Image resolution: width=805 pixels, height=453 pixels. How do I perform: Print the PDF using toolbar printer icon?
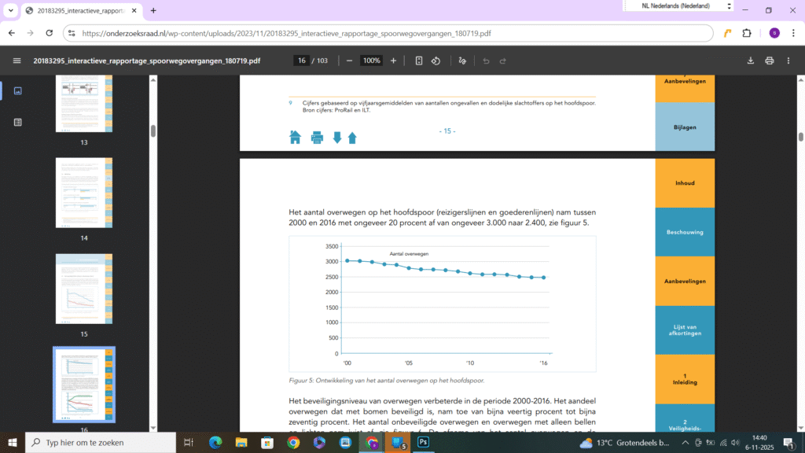pos(769,61)
